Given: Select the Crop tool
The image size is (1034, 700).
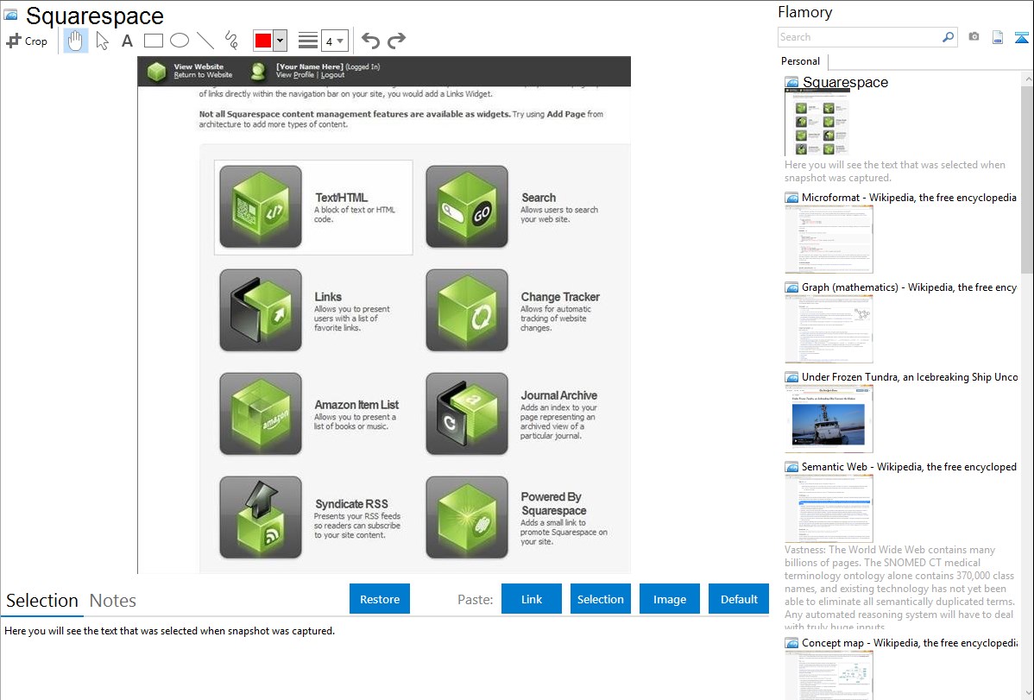Looking at the screenshot, I should point(27,41).
